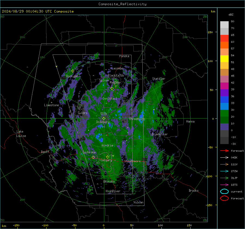Pick the light blue swatch above 30
This screenshot has height=229, width=245.
pos(224,106)
